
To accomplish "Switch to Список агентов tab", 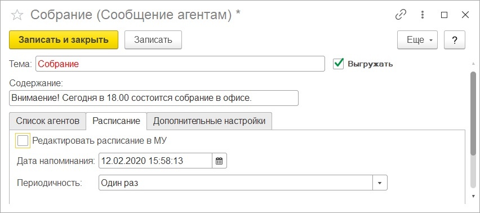I will click(48, 121).
